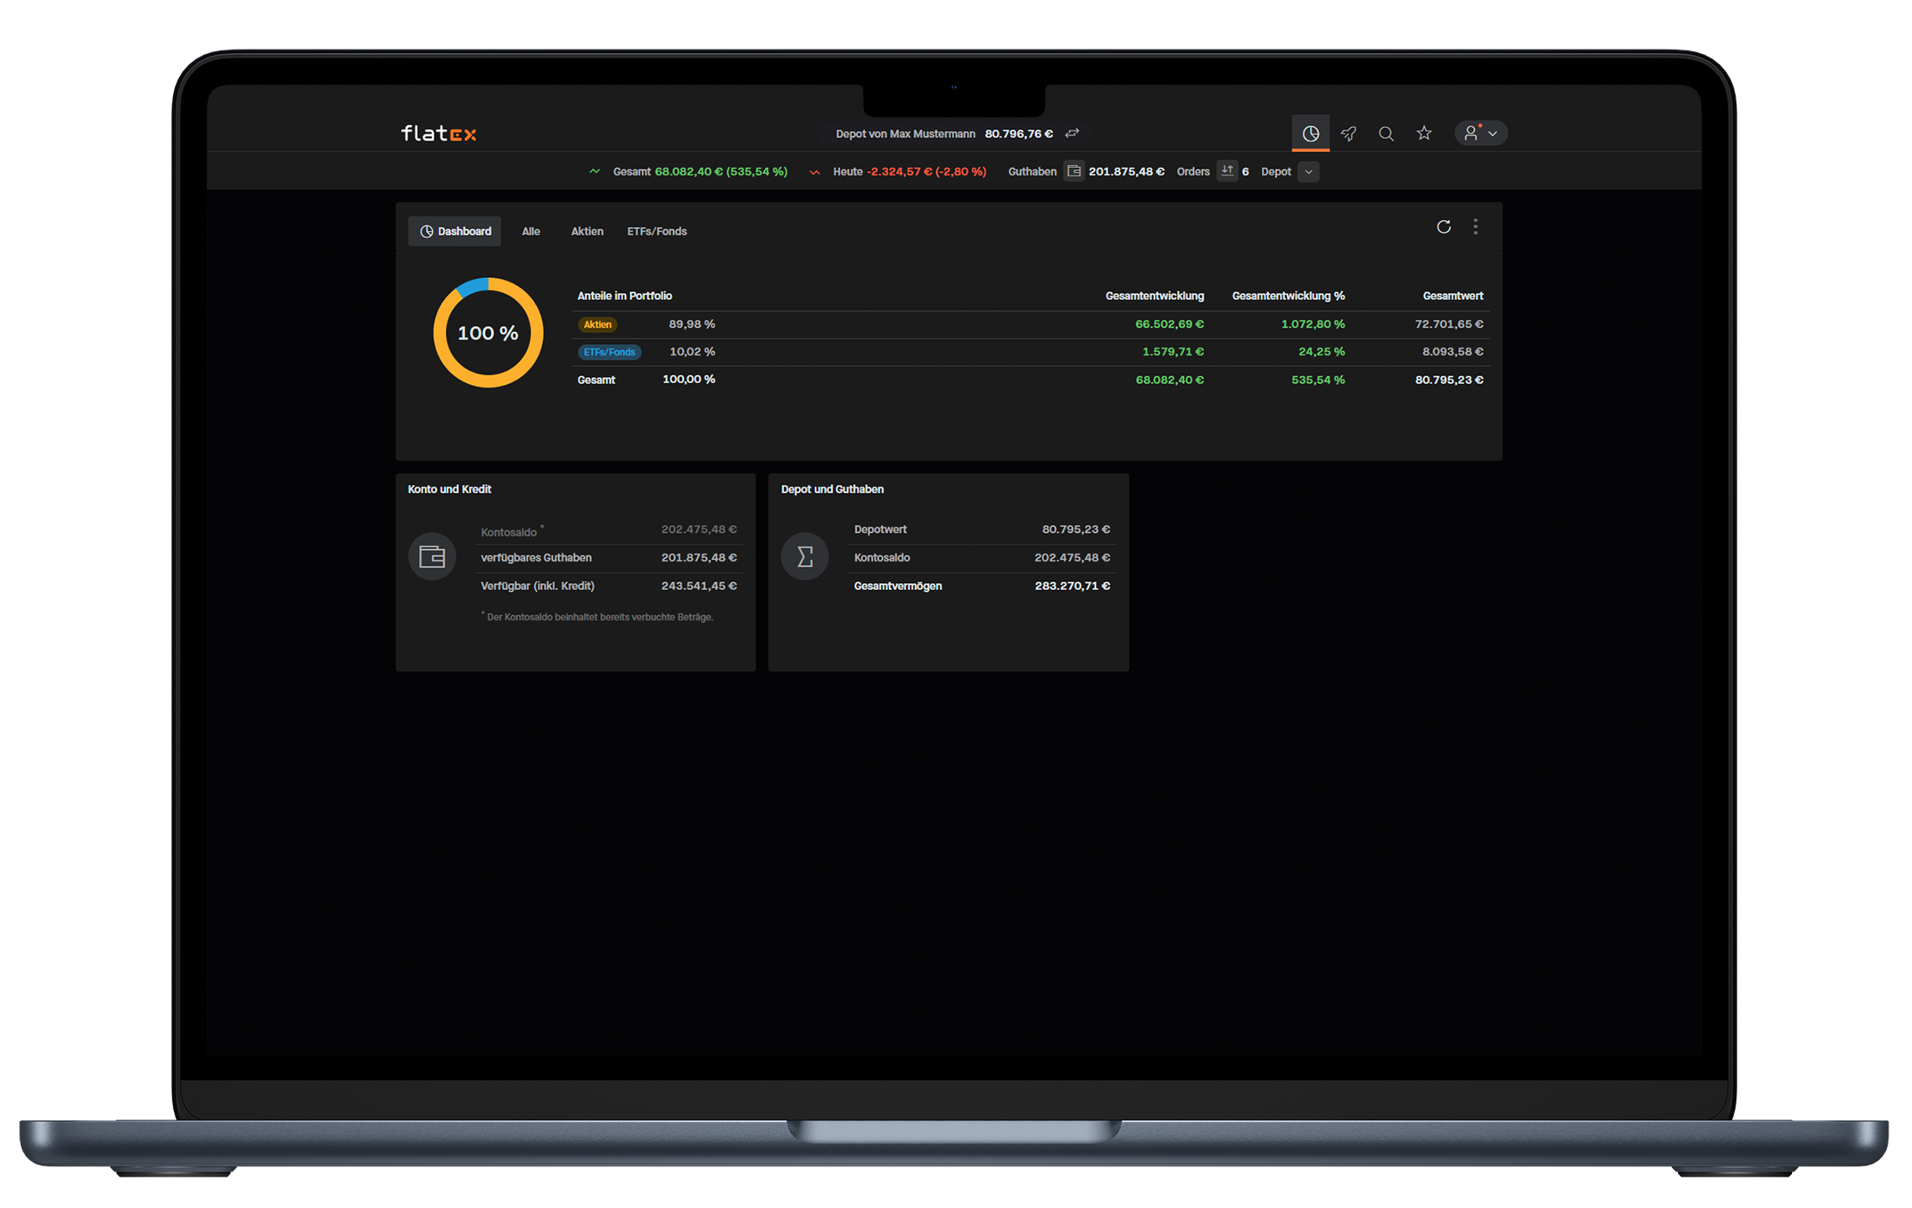Click the Gesamt row label in the table
The image size is (1912, 1208).
tap(596, 380)
